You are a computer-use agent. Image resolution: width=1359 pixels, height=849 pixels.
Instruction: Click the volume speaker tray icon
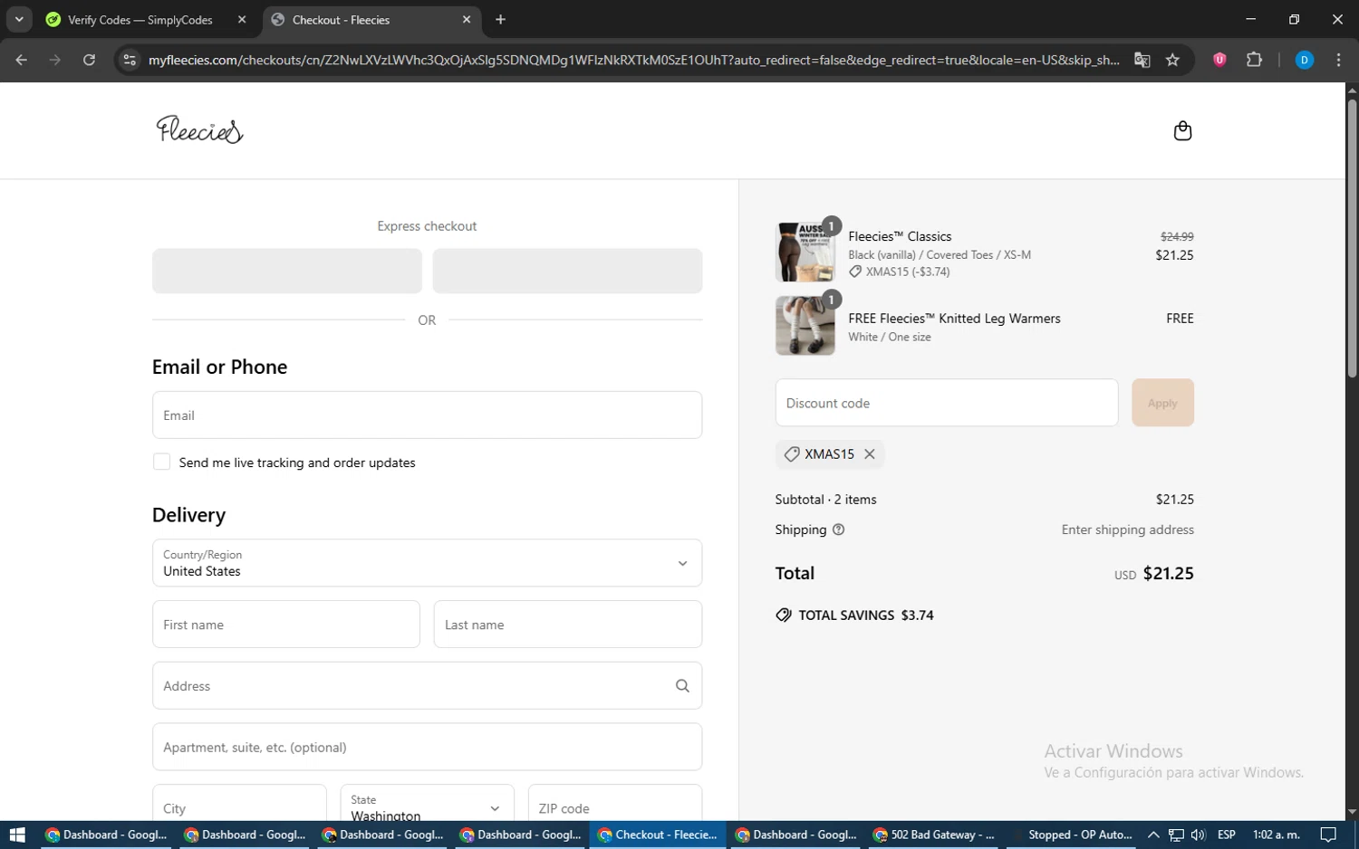[1198, 835]
